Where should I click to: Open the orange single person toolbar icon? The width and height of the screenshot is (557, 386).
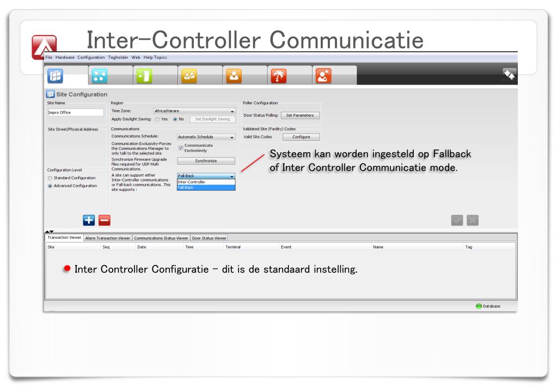pyautogui.click(x=234, y=76)
